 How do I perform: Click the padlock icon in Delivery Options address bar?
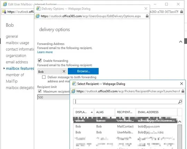point(147,16)
